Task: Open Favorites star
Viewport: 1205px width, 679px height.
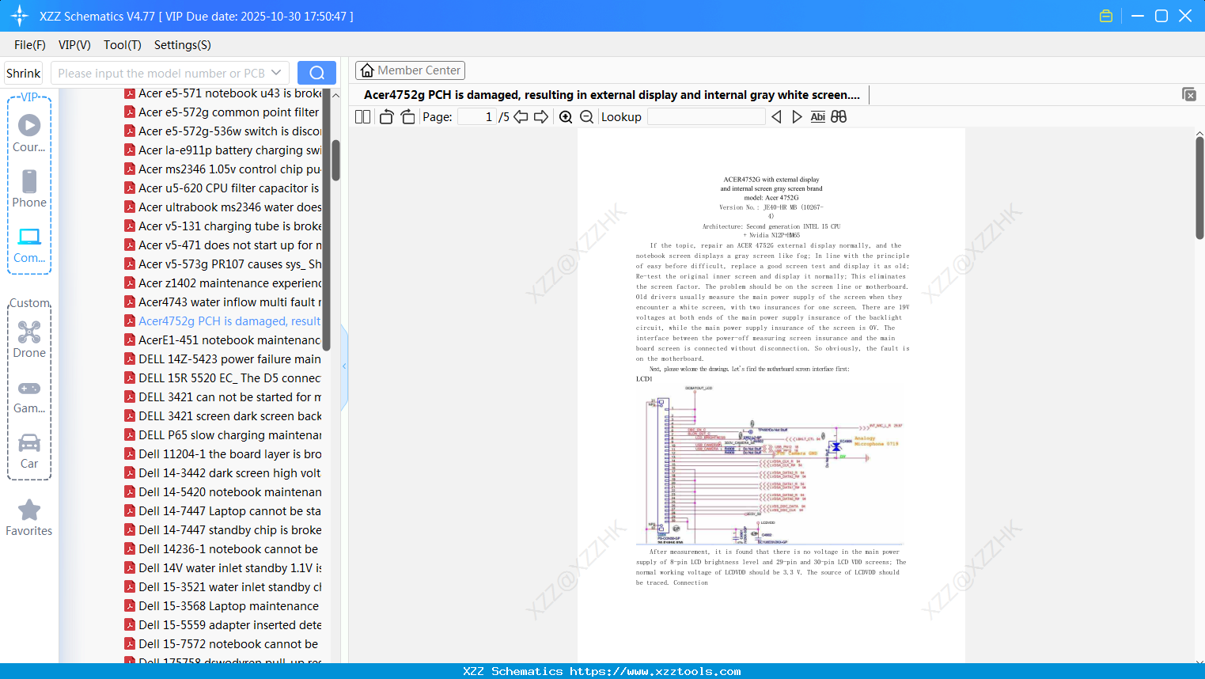Action: 29,510
